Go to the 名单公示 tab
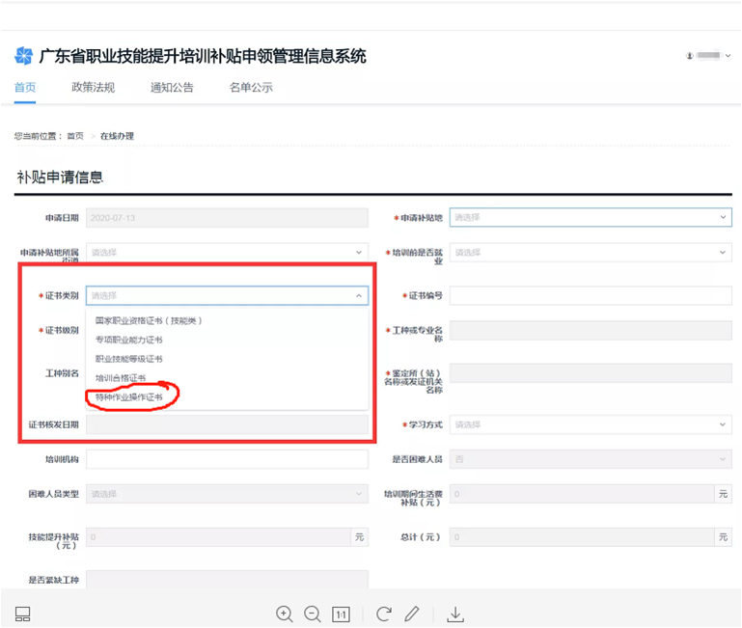Screen dimensions: 742x628 click(x=251, y=88)
